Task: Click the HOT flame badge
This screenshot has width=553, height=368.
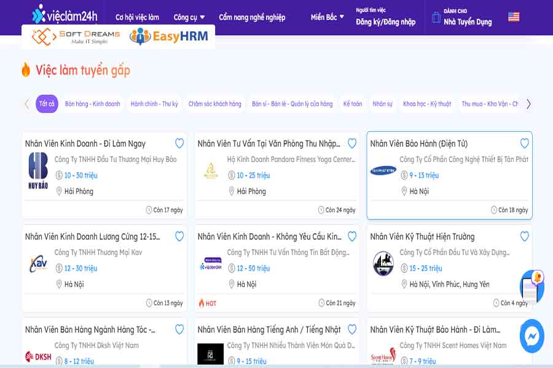Action: [208, 303]
